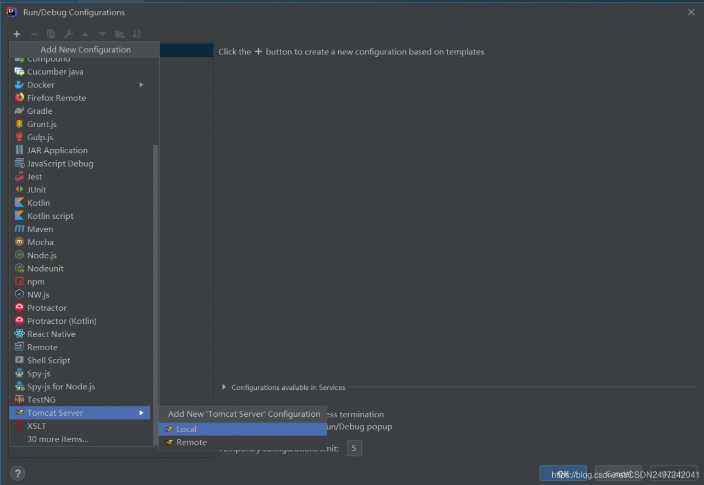Click the Create New Folder toolbar icon
Viewport: 704px width, 485px height.
pos(119,34)
